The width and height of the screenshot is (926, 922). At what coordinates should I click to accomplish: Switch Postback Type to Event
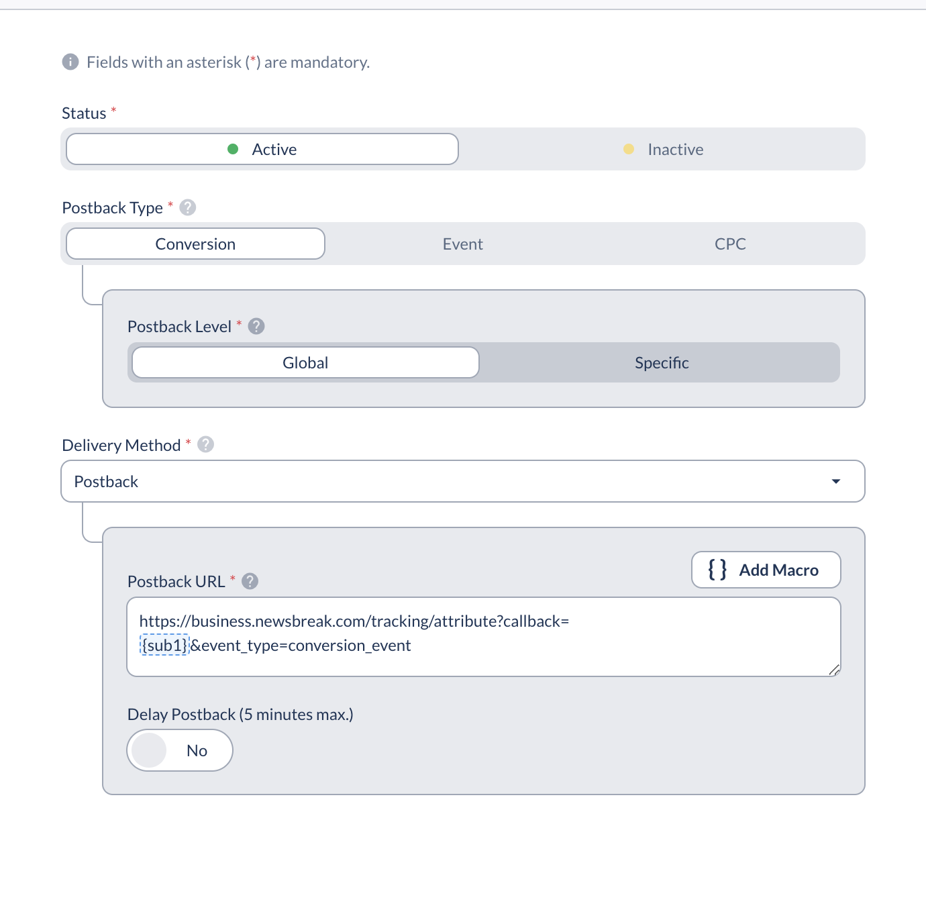(x=462, y=244)
